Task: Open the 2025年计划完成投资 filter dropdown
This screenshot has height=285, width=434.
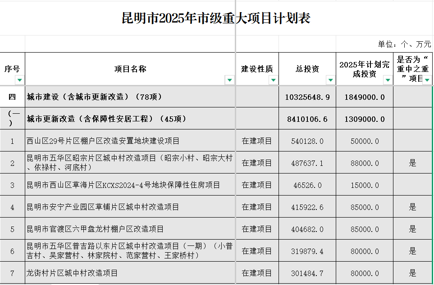Action: click(387, 80)
